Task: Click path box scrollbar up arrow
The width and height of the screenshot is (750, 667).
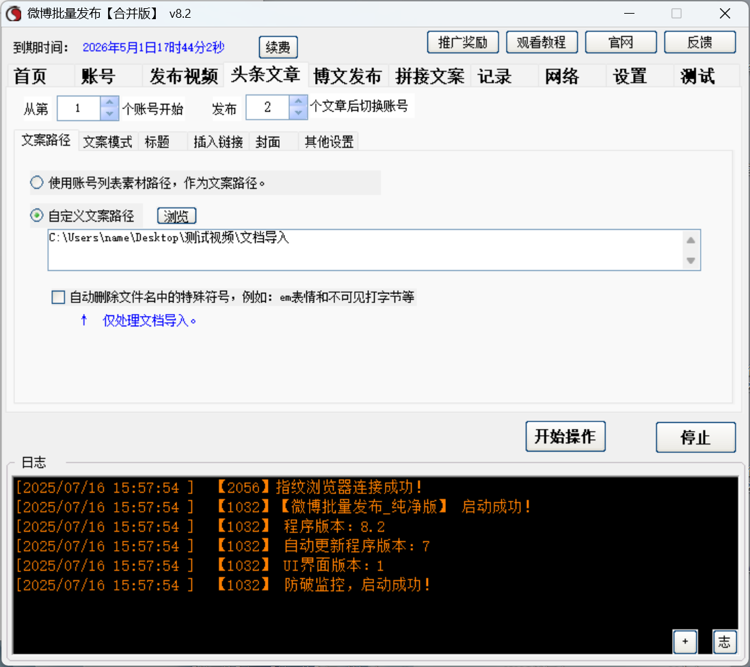Action: tap(691, 240)
